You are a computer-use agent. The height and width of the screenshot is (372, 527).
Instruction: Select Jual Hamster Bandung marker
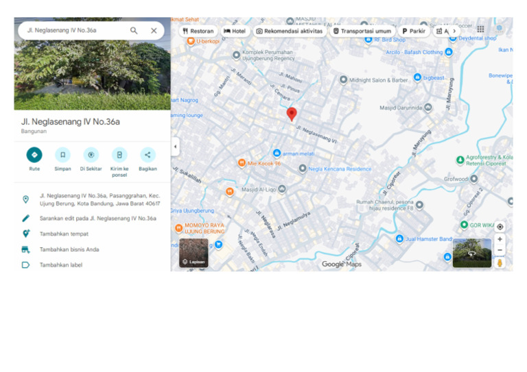point(399,239)
